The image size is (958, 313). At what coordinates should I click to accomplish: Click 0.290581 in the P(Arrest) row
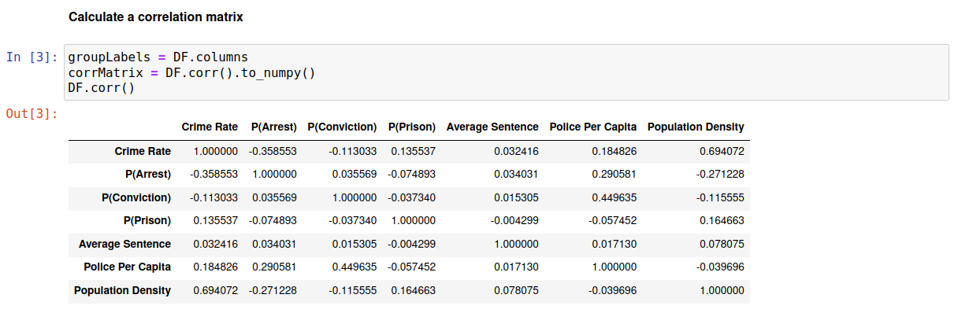click(x=614, y=175)
